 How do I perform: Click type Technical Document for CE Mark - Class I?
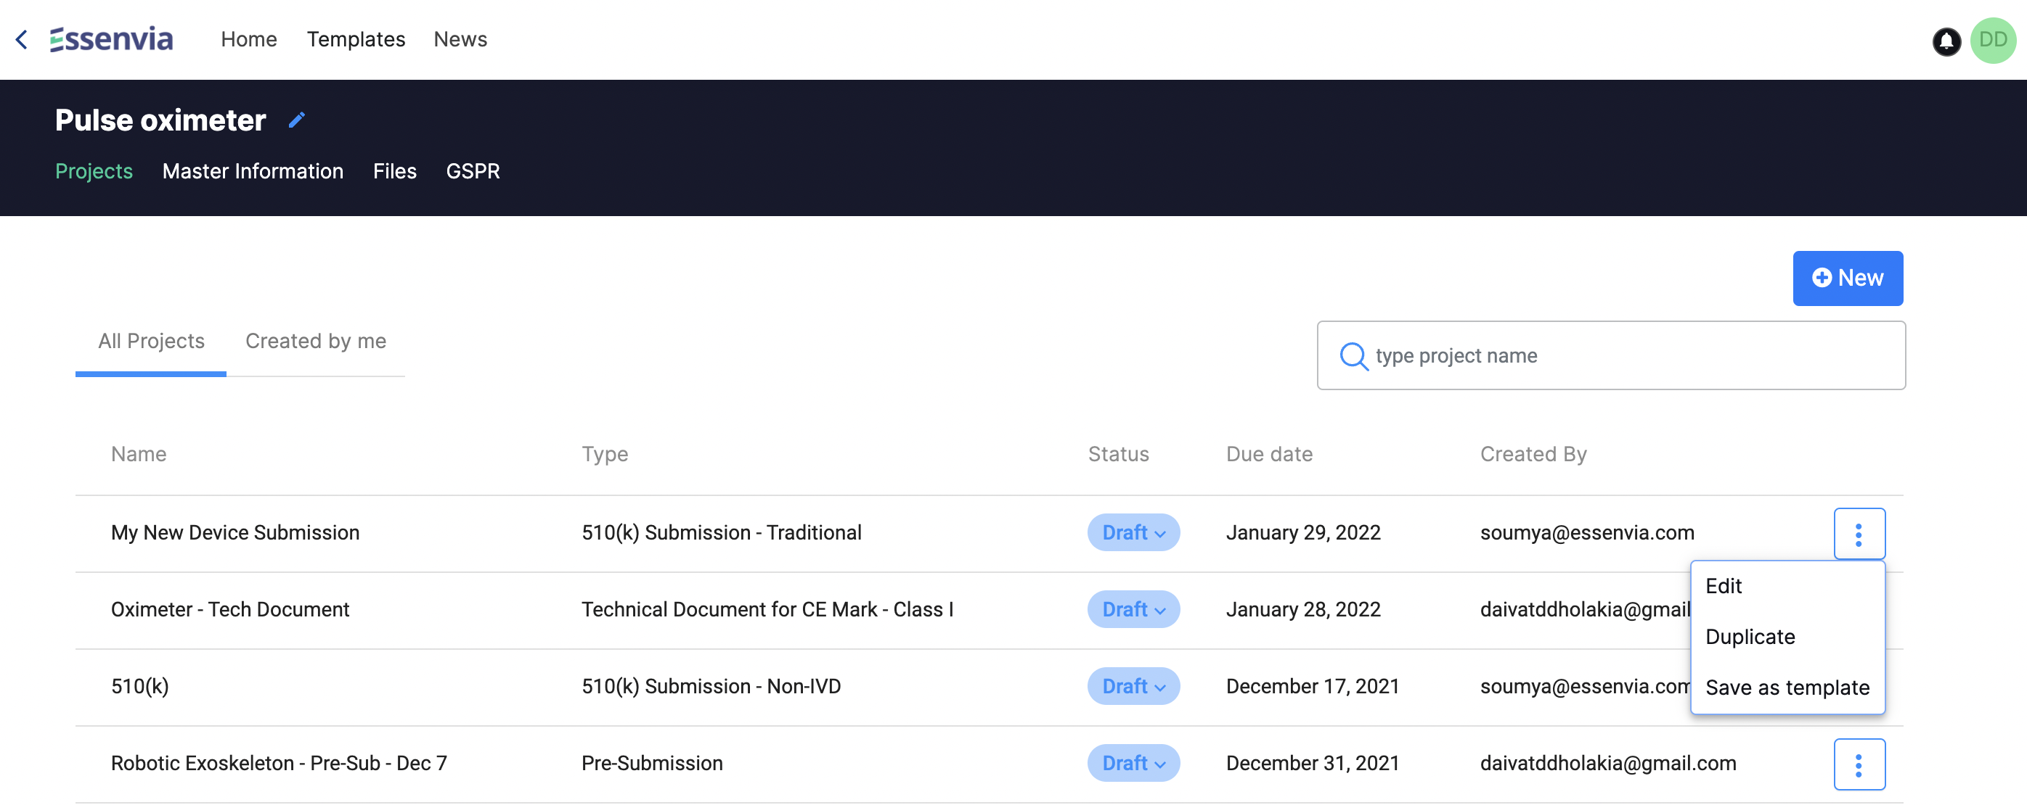(767, 610)
